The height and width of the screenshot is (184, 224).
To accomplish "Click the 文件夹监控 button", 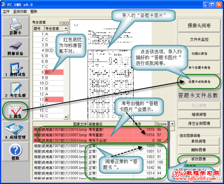I will coord(199,40).
